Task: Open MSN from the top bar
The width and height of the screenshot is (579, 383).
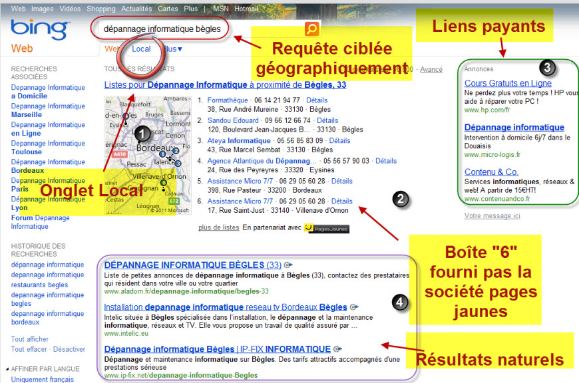Action: (221, 9)
